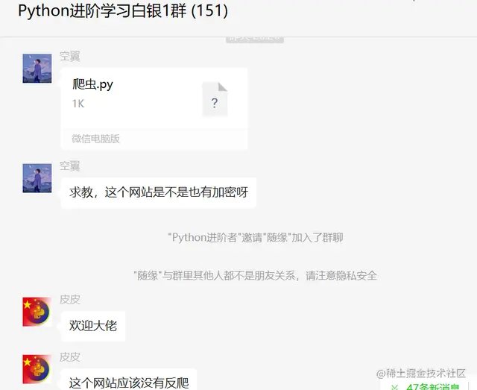Select the 欢迎大佬 message bubble

pos(93,326)
